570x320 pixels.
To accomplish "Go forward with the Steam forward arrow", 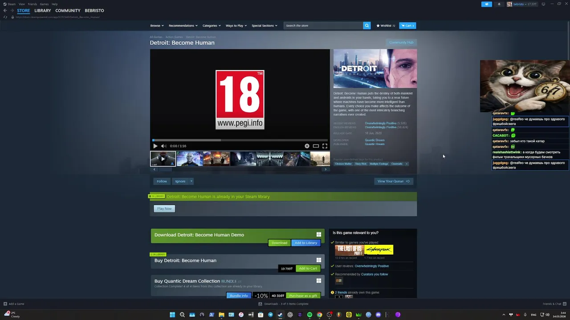I will point(12,11).
